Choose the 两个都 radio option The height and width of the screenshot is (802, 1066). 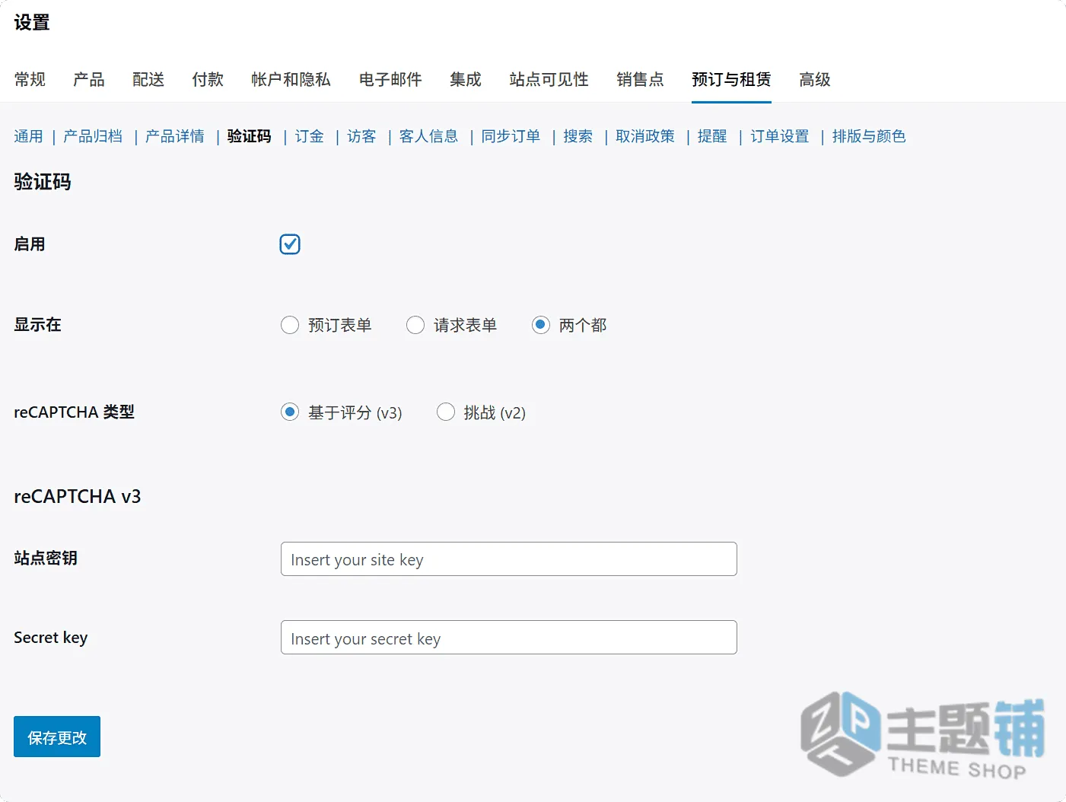coord(541,326)
